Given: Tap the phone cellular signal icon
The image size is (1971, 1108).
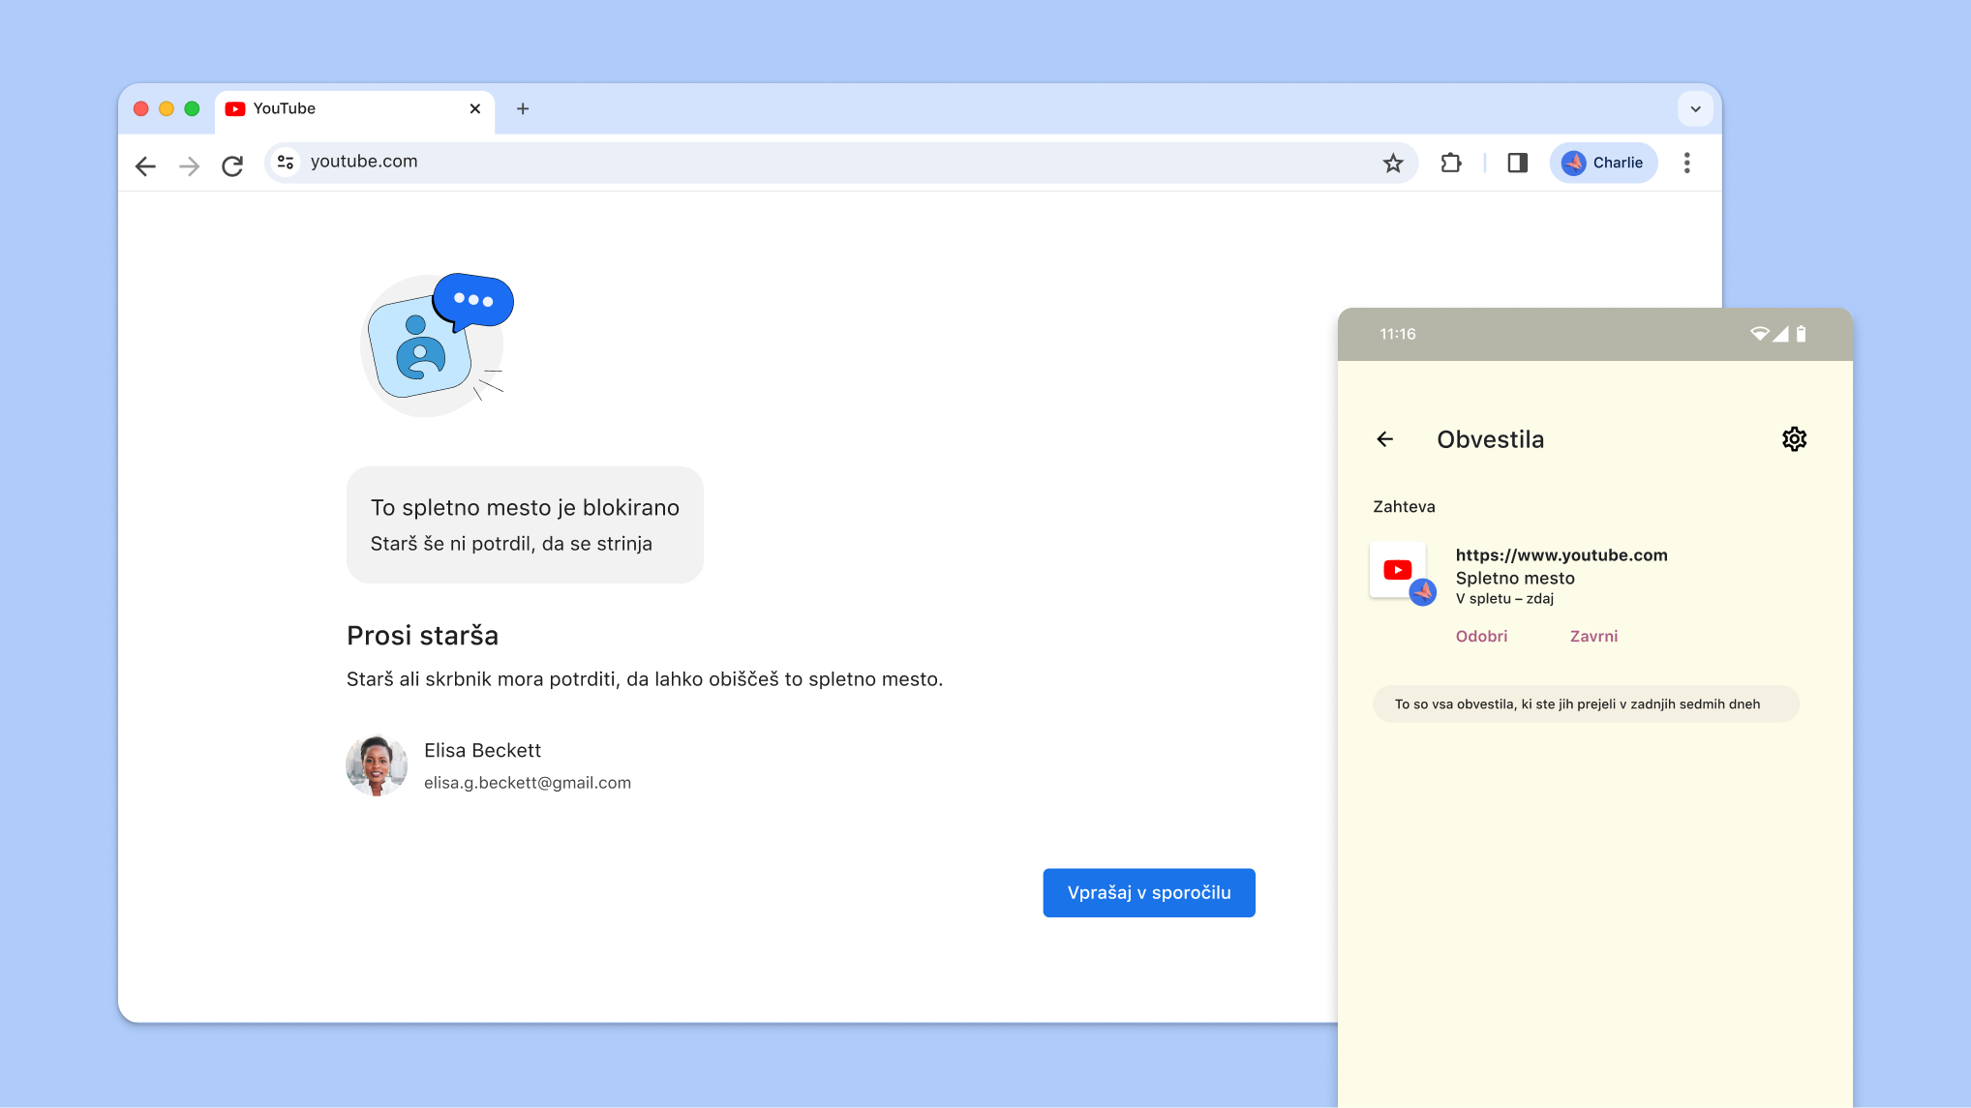Looking at the screenshot, I should coord(1780,334).
